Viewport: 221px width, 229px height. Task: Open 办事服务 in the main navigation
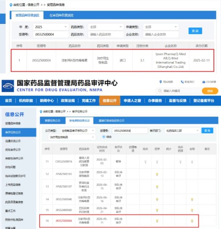(x=155, y=101)
